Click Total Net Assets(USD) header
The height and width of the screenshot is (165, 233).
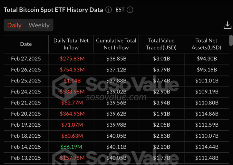206,44
